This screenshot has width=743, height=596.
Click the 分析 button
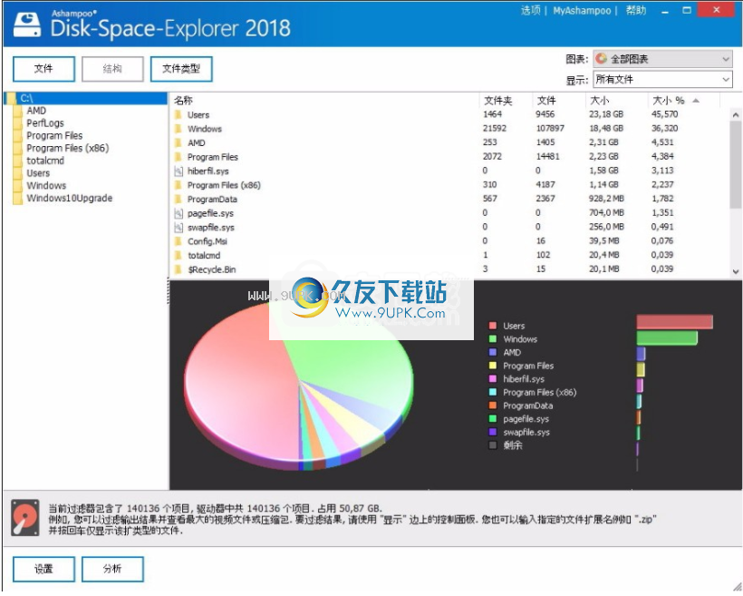[112, 569]
